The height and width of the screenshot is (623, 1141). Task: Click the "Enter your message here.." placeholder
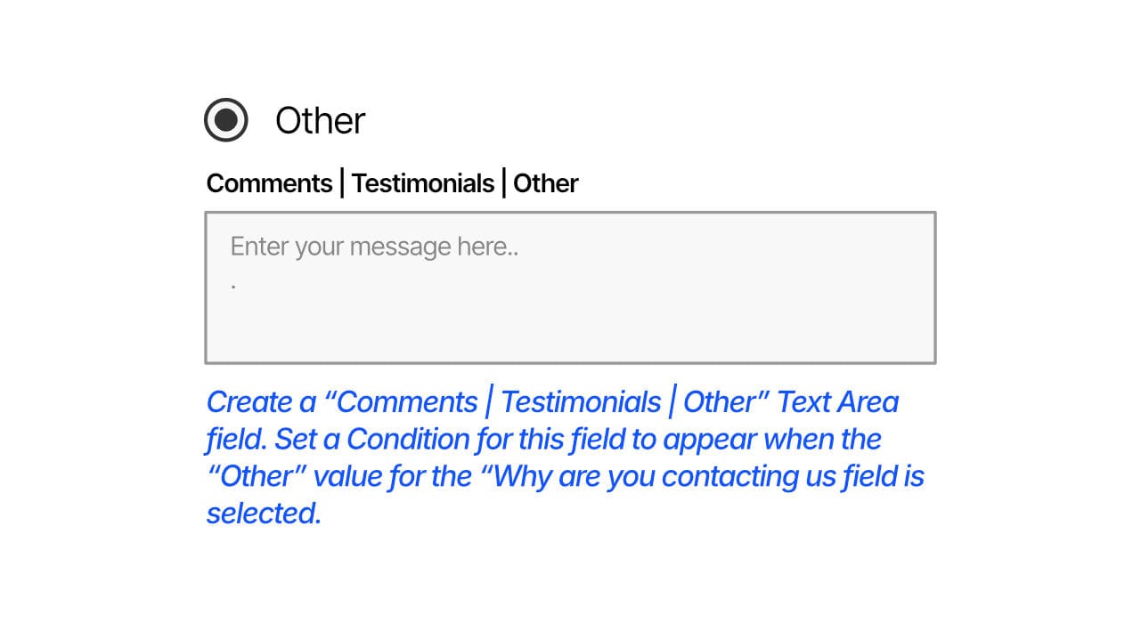click(374, 247)
